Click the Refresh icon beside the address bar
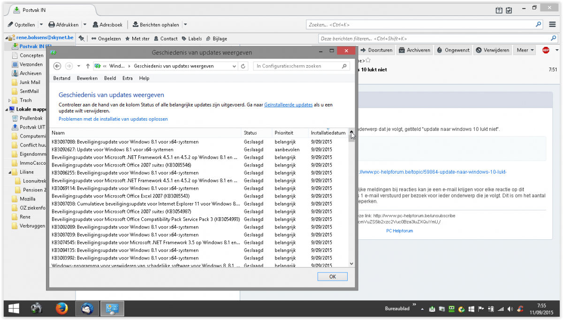Viewport: 563px width, 320px height. coord(243,66)
